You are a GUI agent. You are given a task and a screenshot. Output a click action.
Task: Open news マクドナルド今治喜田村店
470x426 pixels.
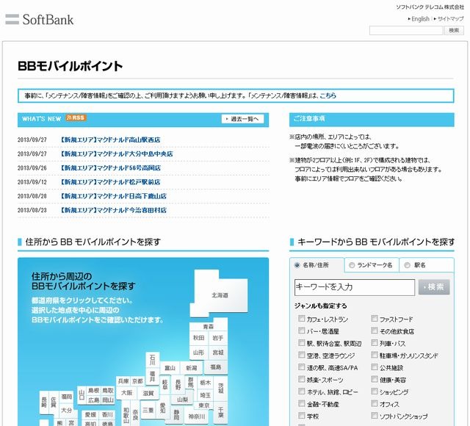(x=112, y=210)
